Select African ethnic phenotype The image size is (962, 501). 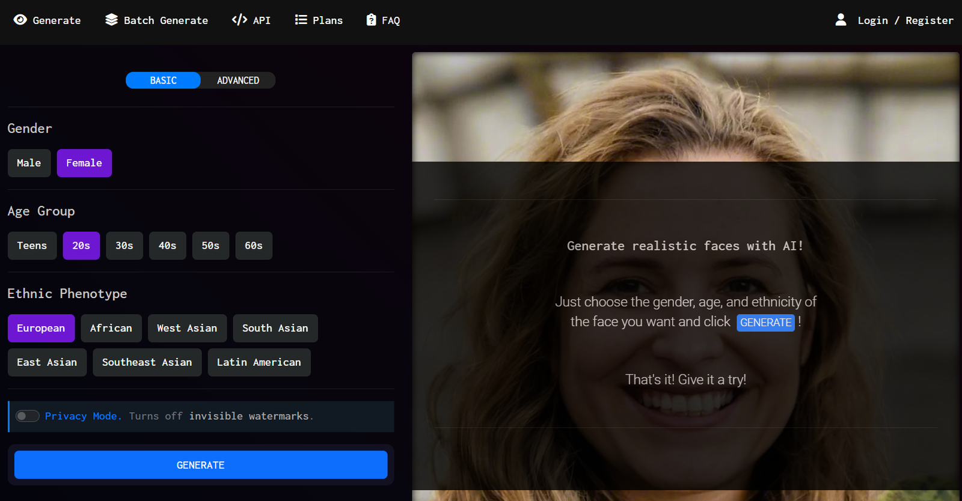tap(111, 328)
